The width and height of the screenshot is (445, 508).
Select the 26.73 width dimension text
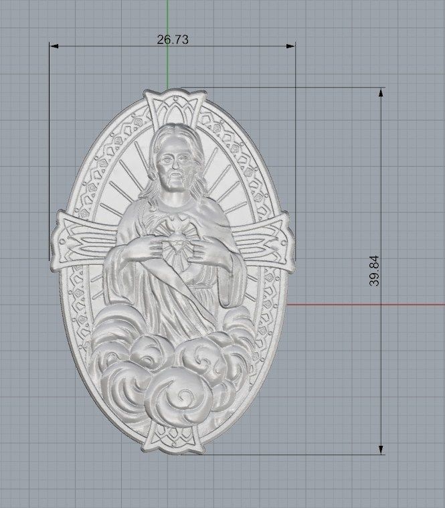173,39
